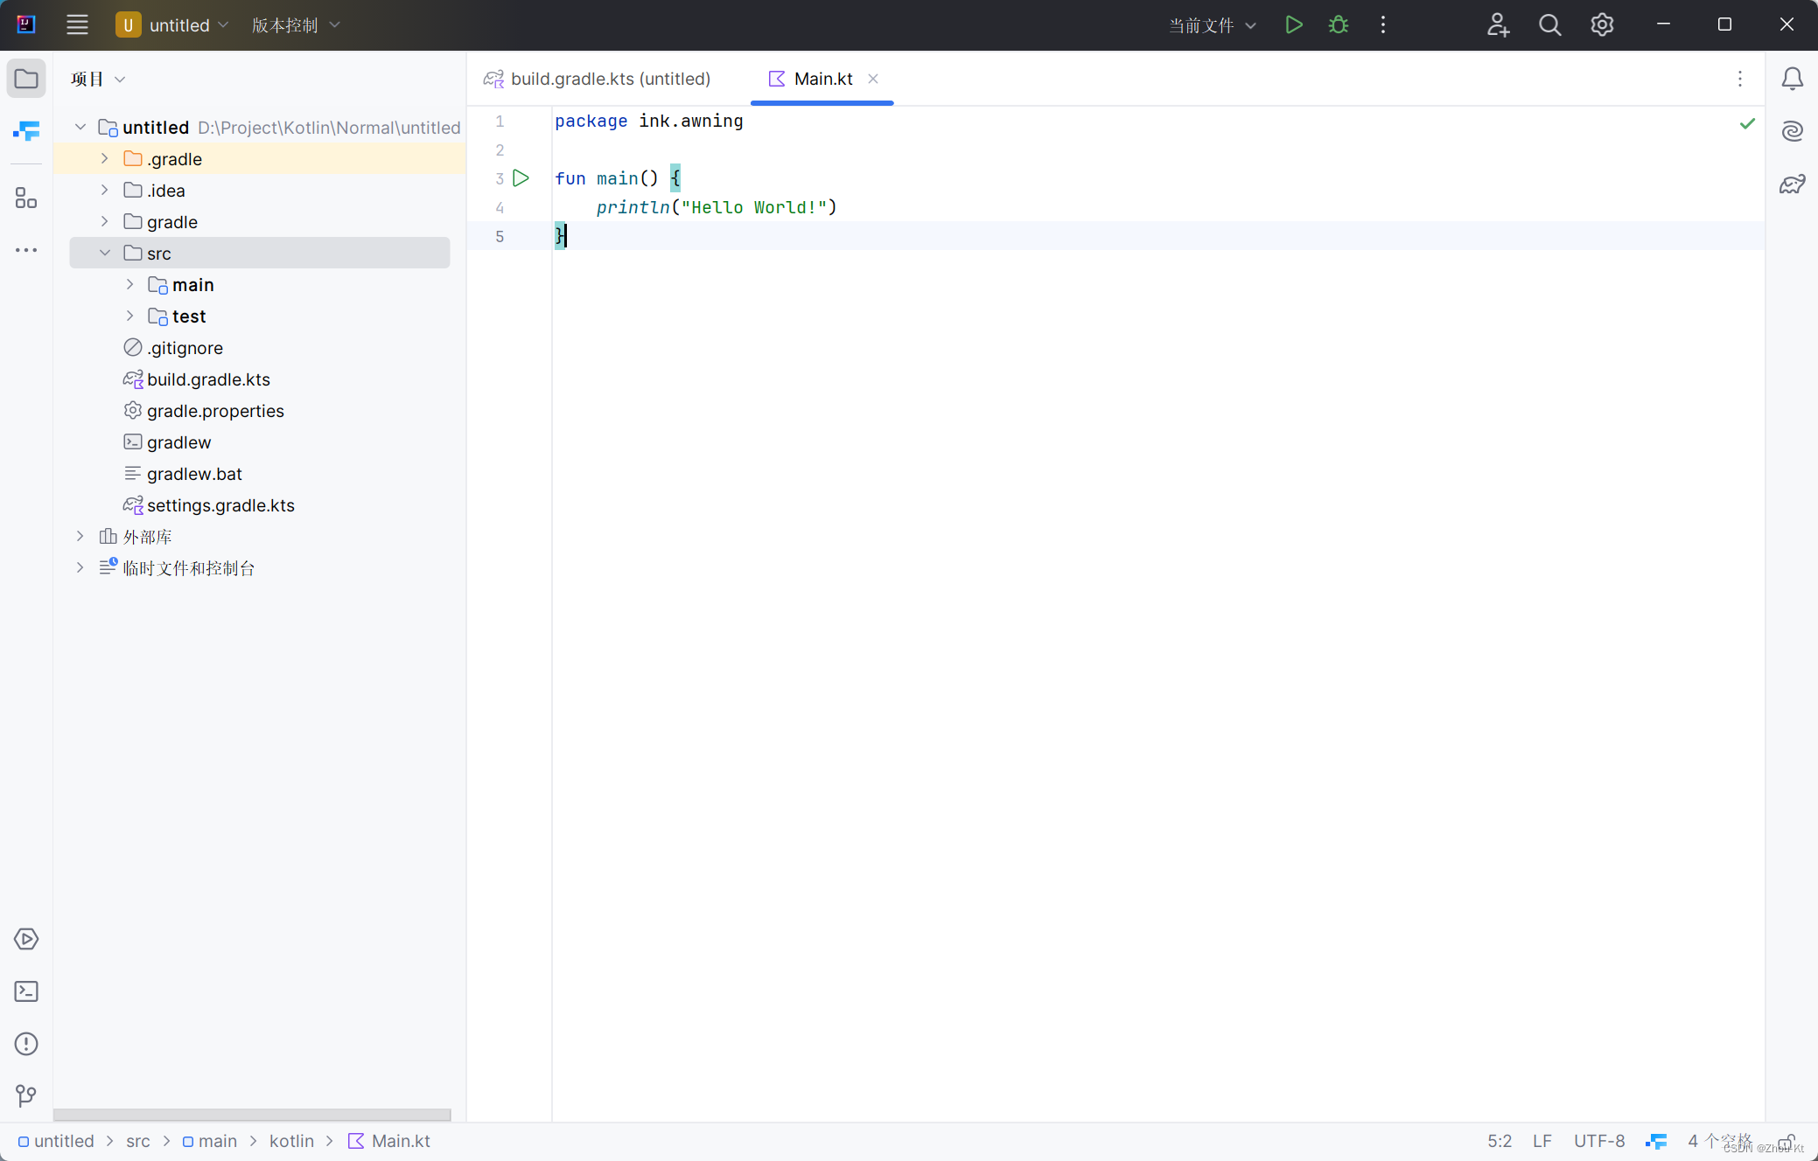The height and width of the screenshot is (1161, 1818).
Task: Close the Main.kt tab
Action: click(873, 79)
